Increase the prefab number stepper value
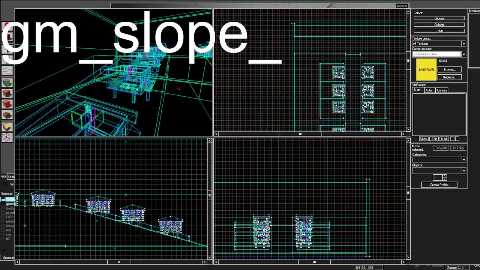Image resolution: width=480 pixels, height=270 pixels. (x=444, y=175)
